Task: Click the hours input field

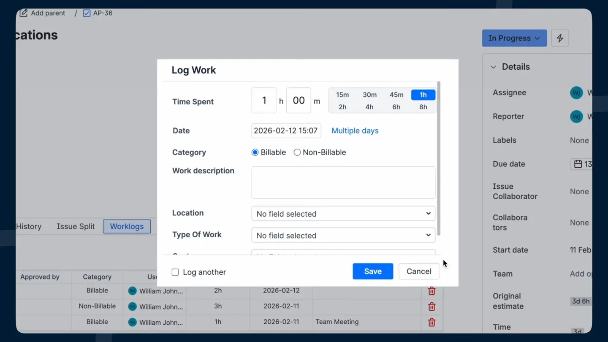Action: click(264, 100)
